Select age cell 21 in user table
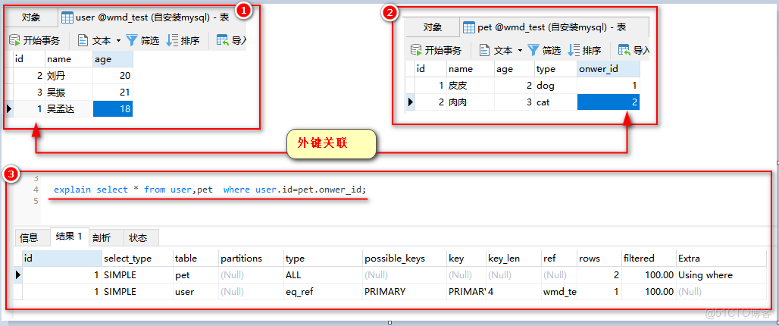The height and width of the screenshot is (326, 779). 113,92
